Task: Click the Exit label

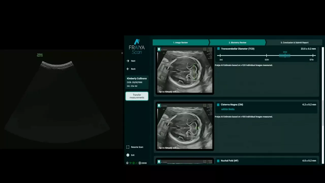Action: point(133,155)
